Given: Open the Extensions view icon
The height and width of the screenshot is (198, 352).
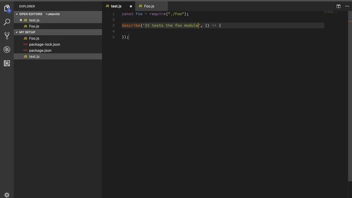Looking at the screenshot, I should 7,63.
